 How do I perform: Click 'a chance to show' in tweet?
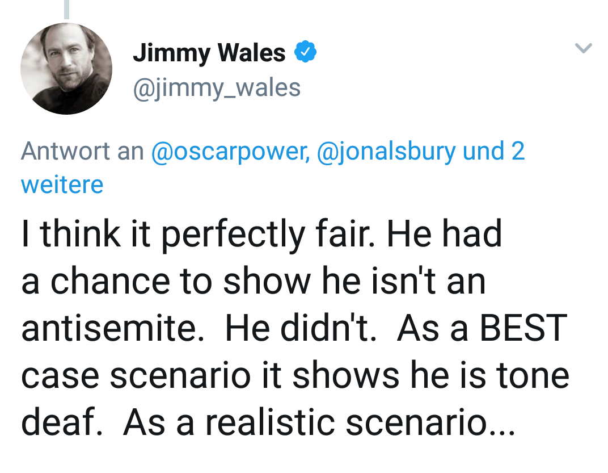coord(157,282)
